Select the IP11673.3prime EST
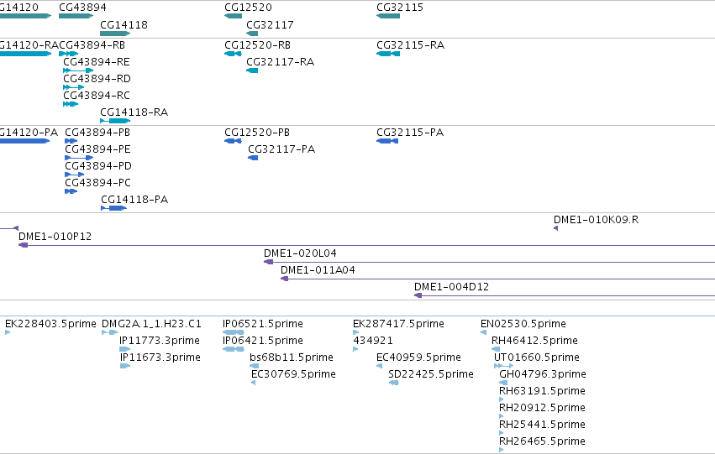The height and width of the screenshot is (454, 715). [125, 366]
